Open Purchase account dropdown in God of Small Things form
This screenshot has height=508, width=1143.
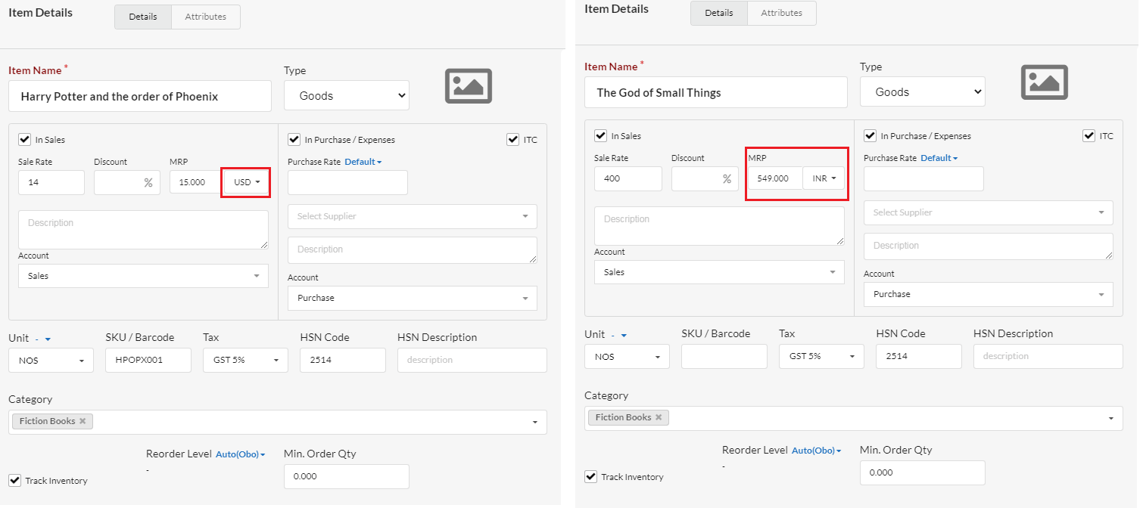point(989,294)
